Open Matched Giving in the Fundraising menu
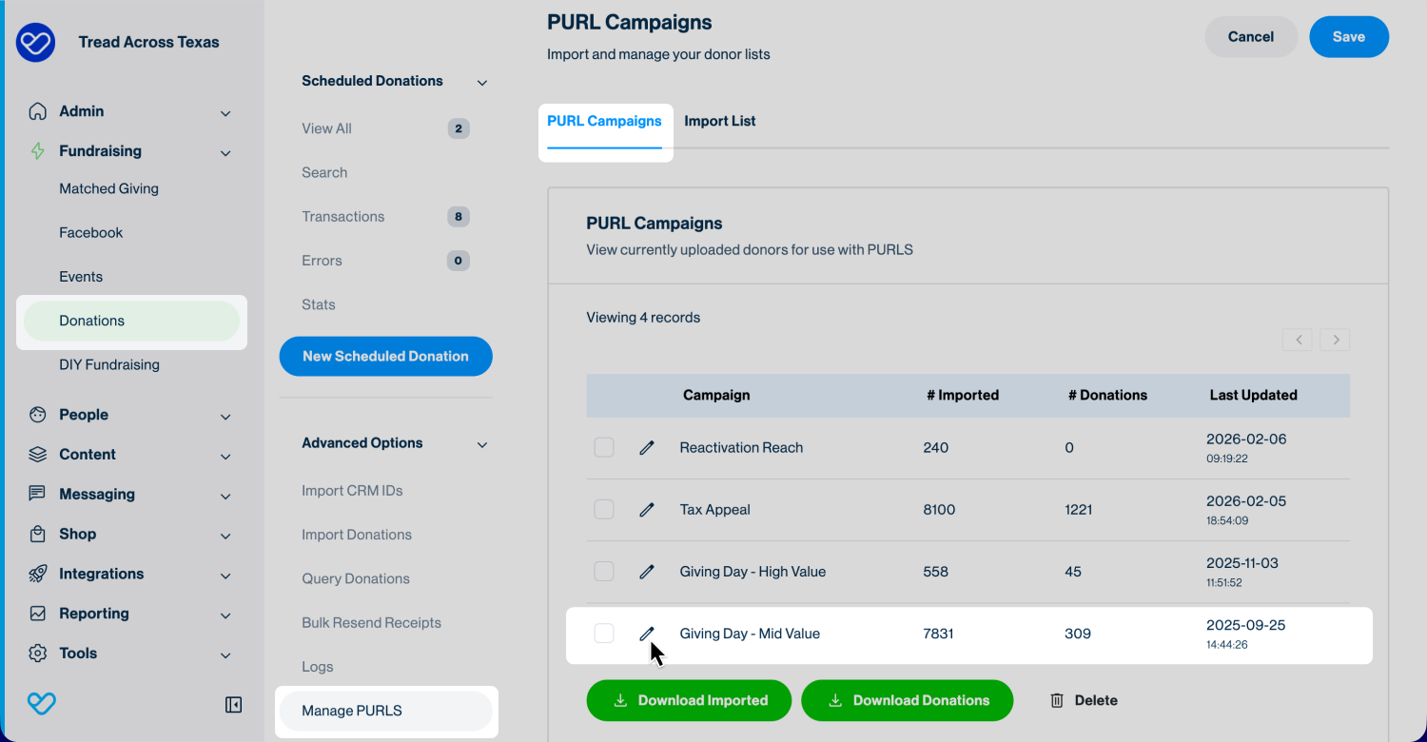This screenshot has width=1427, height=742. coord(108,189)
